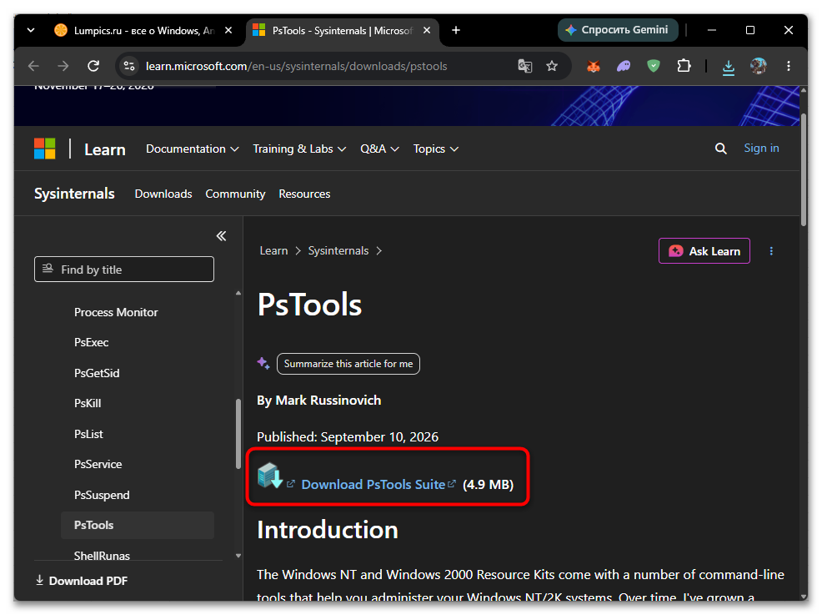Click the Sign in link
This screenshot has width=822, height=615.
tap(761, 149)
